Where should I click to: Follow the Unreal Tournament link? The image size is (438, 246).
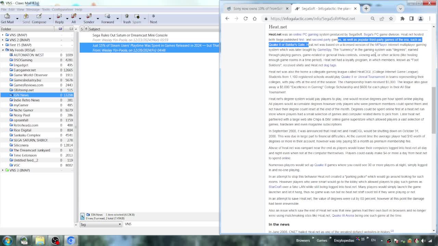pyautogui.click(x=371, y=77)
